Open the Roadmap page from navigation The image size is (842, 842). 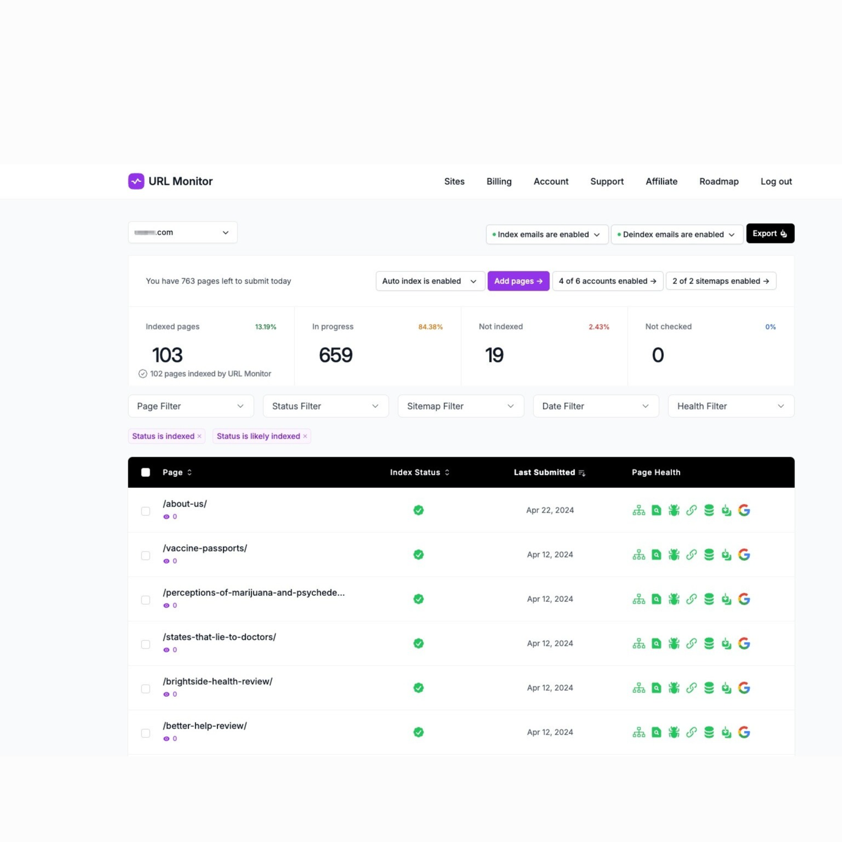[719, 181]
